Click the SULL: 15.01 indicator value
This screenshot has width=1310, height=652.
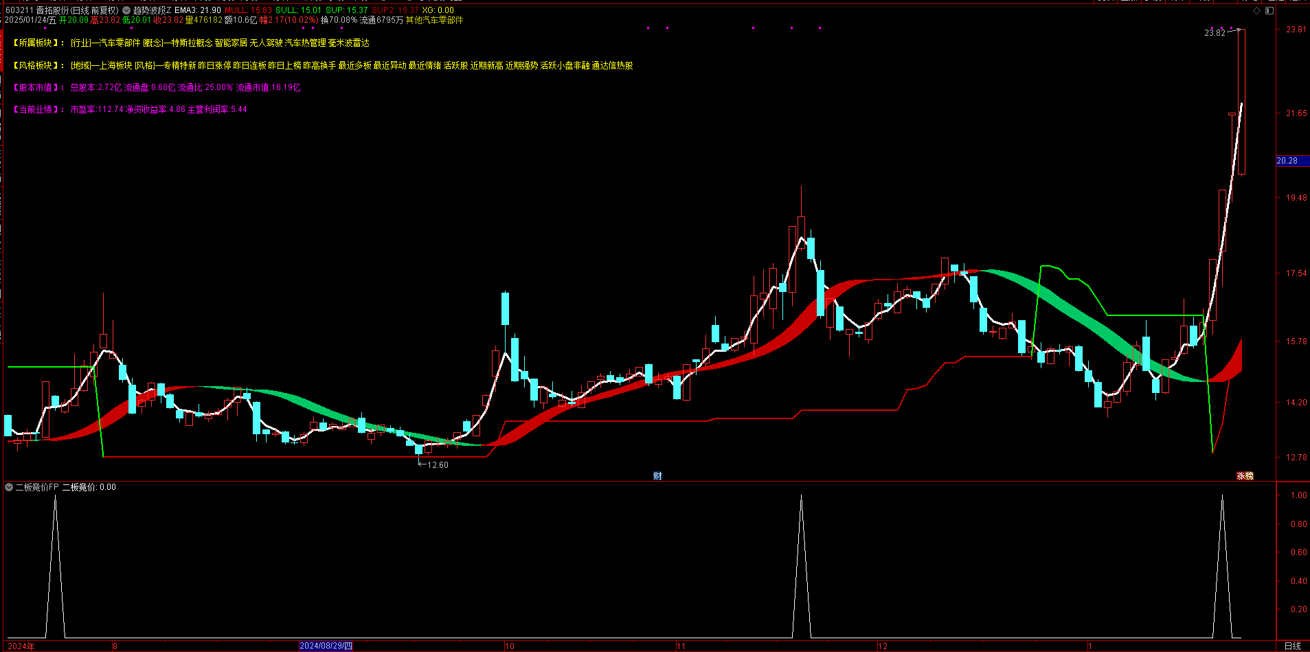tap(299, 10)
